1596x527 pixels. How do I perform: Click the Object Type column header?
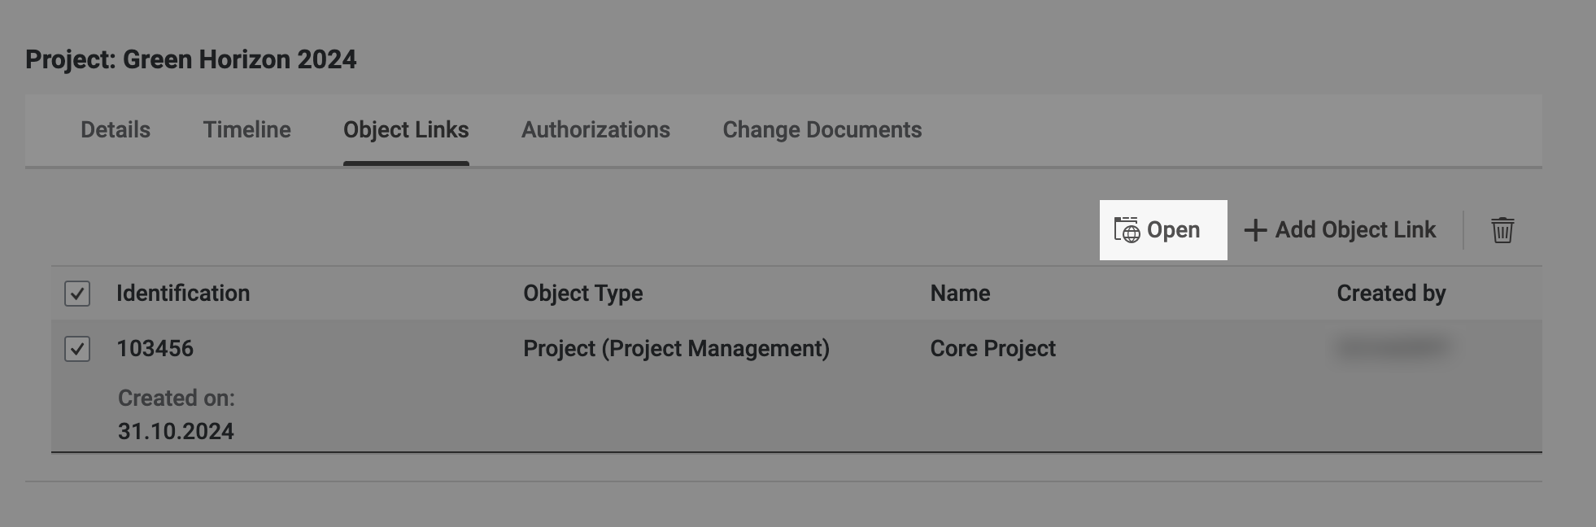pos(583,294)
